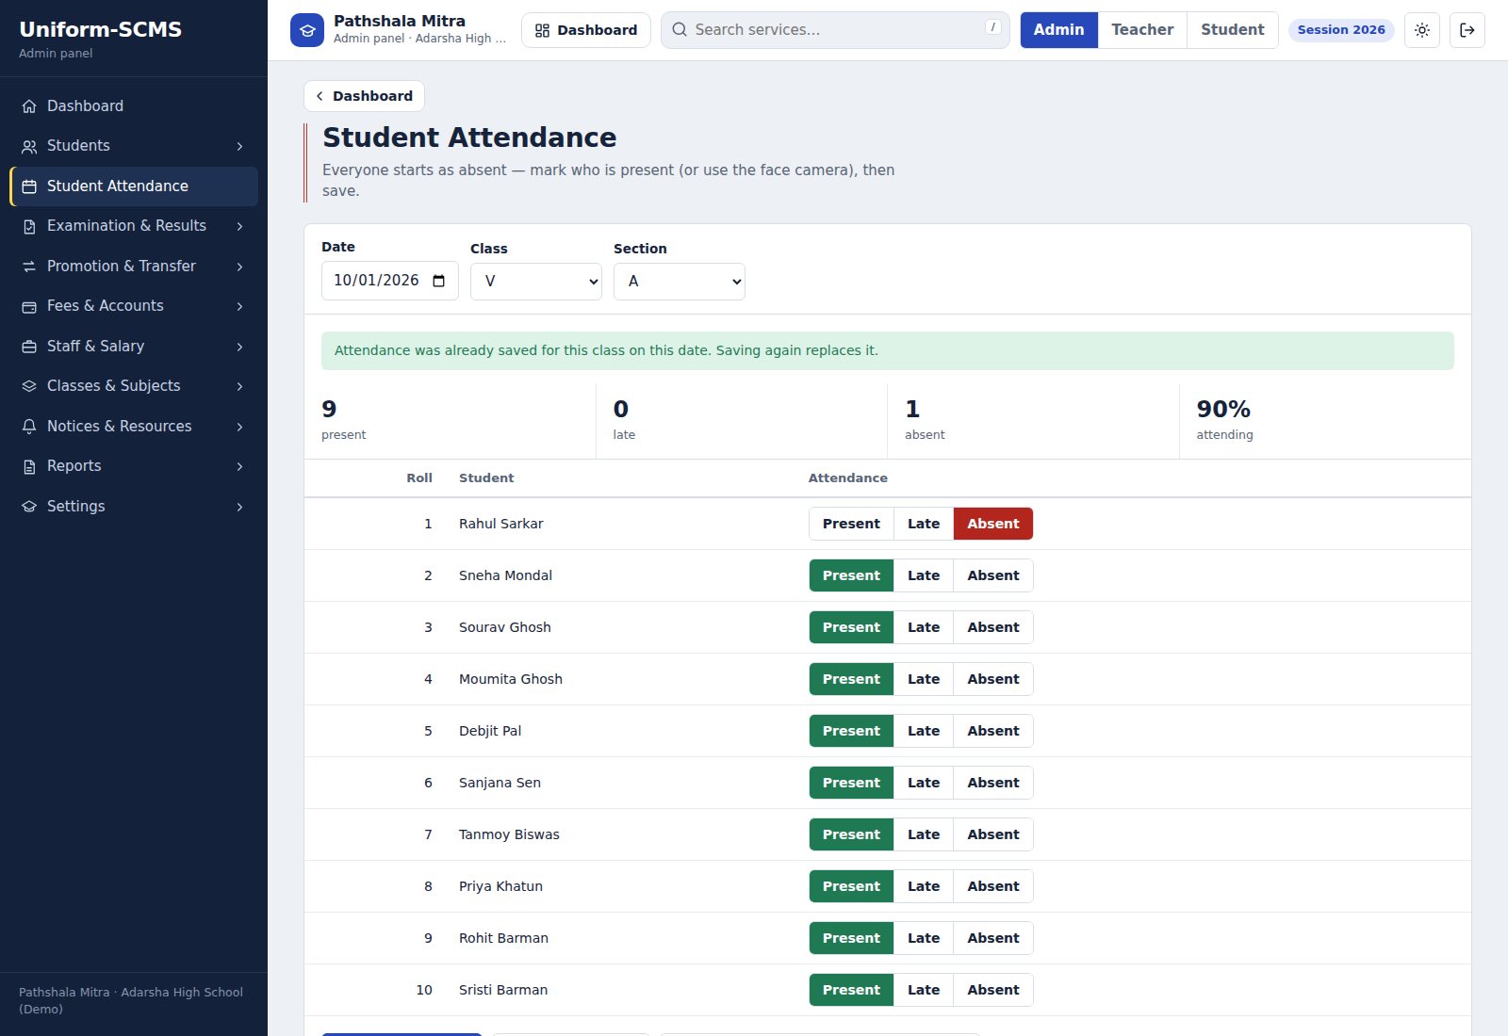Click Present for Sristi Barman

pos(851,990)
